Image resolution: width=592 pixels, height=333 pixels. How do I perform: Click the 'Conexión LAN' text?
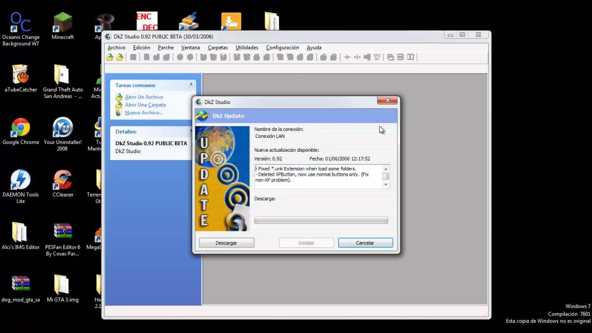(270, 136)
